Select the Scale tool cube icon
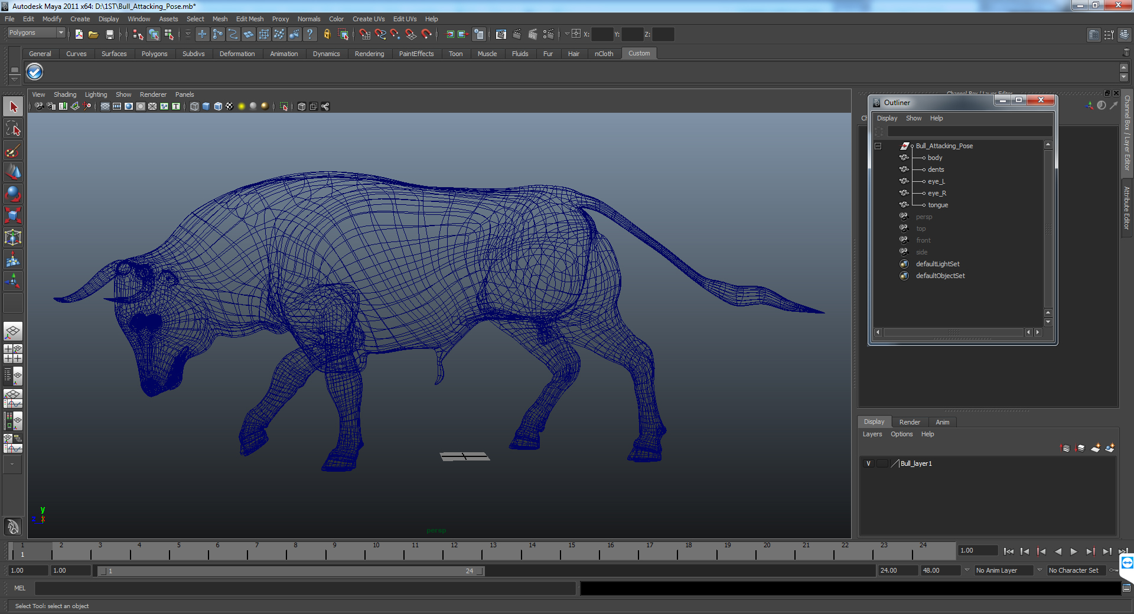The height and width of the screenshot is (614, 1134). [13, 216]
